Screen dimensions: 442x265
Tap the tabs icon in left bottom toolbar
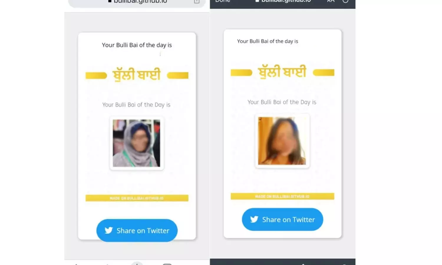pos(167,264)
